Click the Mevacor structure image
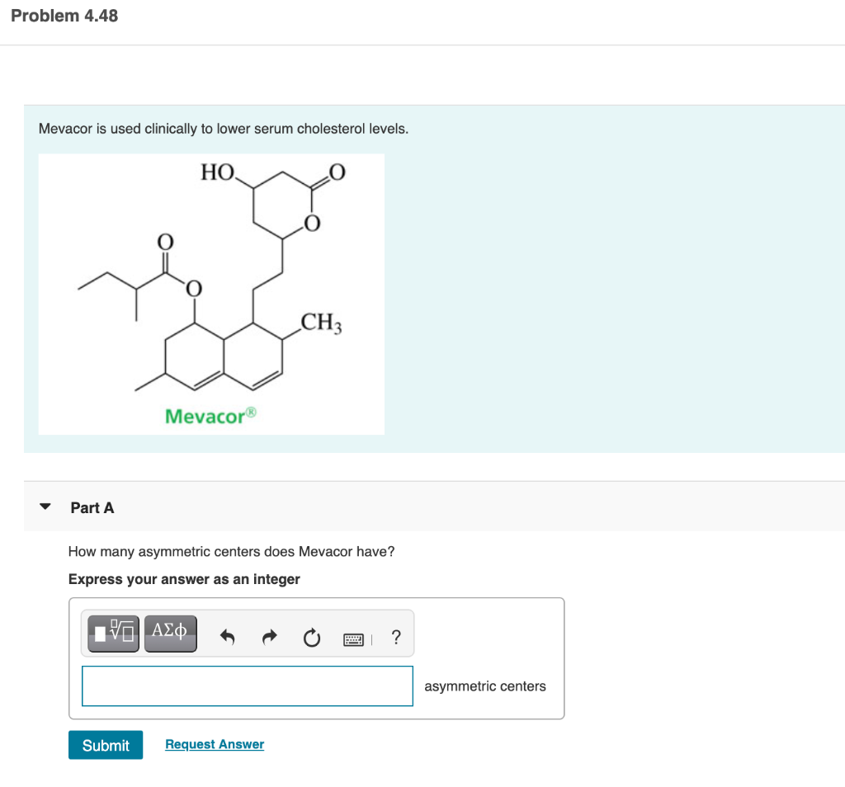The image size is (845, 787). [x=211, y=294]
